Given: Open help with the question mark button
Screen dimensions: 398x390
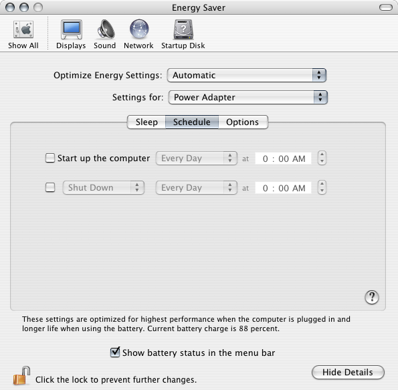Looking at the screenshot, I should pyautogui.click(x=372, y=297).
